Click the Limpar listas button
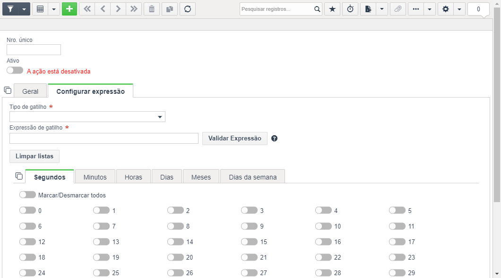 [x=35, y=156]
